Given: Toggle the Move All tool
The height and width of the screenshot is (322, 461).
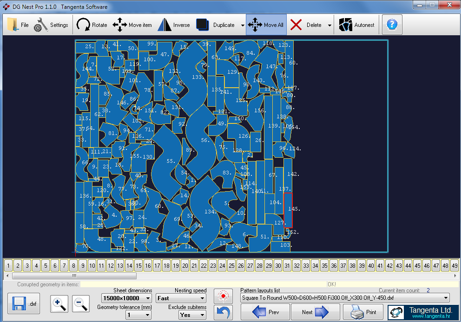Looking at the screenshot, I should pos(266,25).
